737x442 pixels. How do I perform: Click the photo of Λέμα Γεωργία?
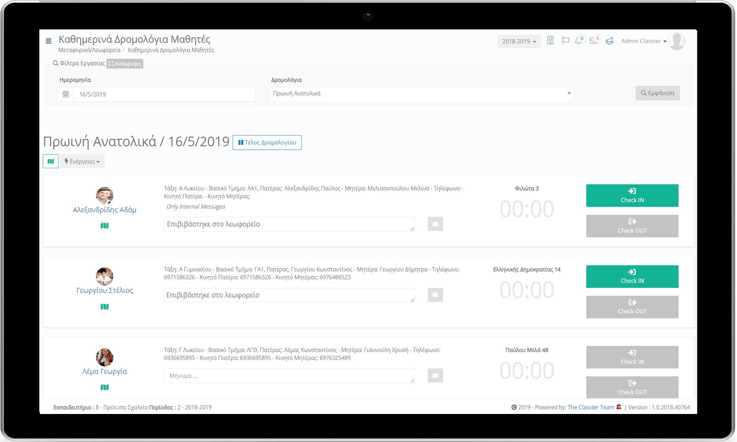coord(105,357)
